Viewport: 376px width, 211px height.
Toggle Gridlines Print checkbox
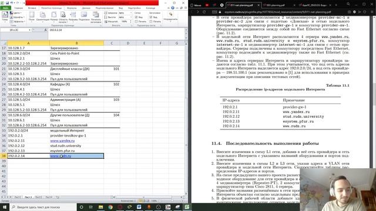point(136,22)
